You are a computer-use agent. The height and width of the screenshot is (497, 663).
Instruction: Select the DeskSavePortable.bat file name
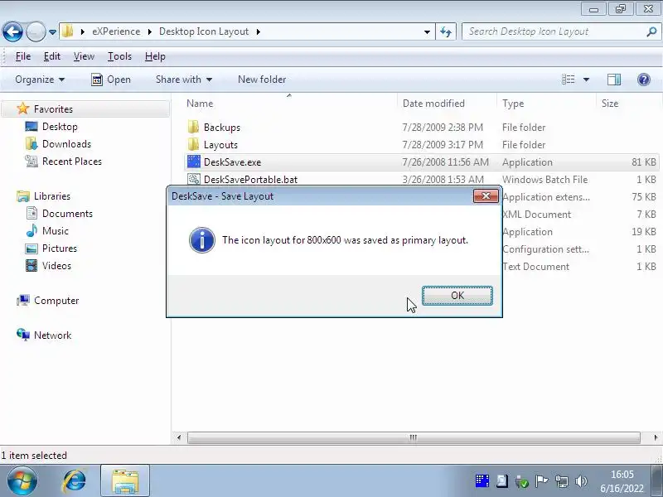point(250,180)
